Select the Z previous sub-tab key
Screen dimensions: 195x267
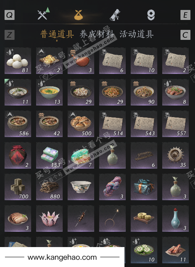(x=10, y=35)
